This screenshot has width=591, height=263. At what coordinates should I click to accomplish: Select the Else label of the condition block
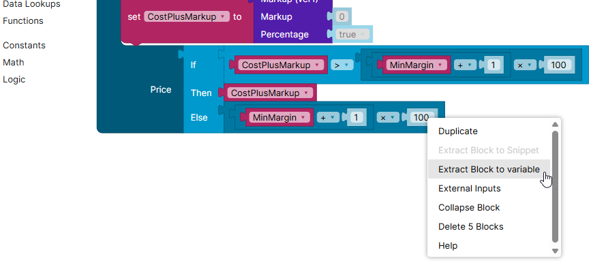click(x=199, y=117)
